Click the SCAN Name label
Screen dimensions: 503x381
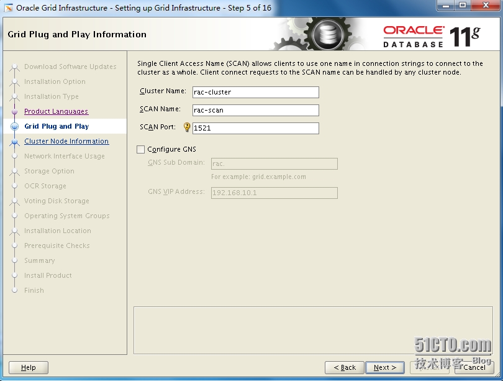coord(160,109)
